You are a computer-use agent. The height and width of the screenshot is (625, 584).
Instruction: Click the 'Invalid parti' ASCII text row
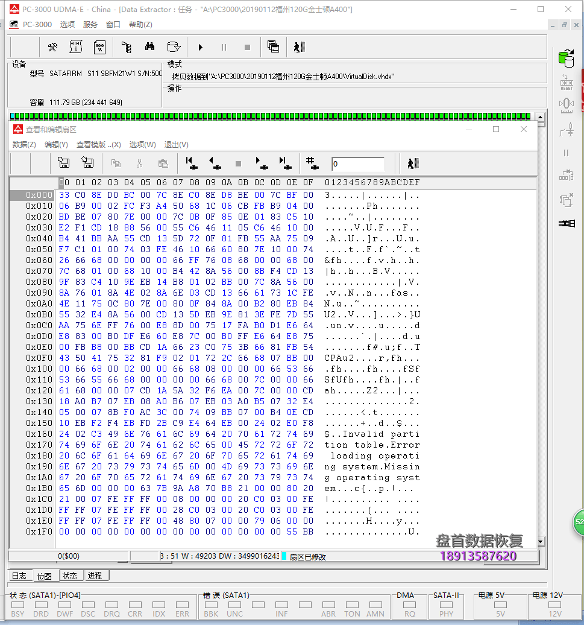[x=372, y=434]
